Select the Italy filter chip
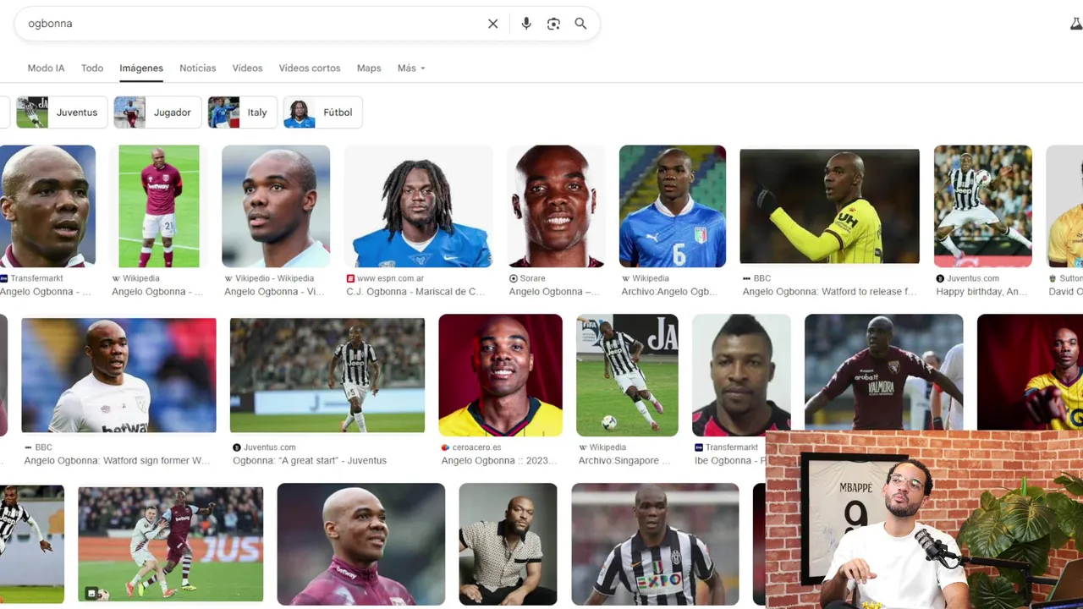 [242, 112]
